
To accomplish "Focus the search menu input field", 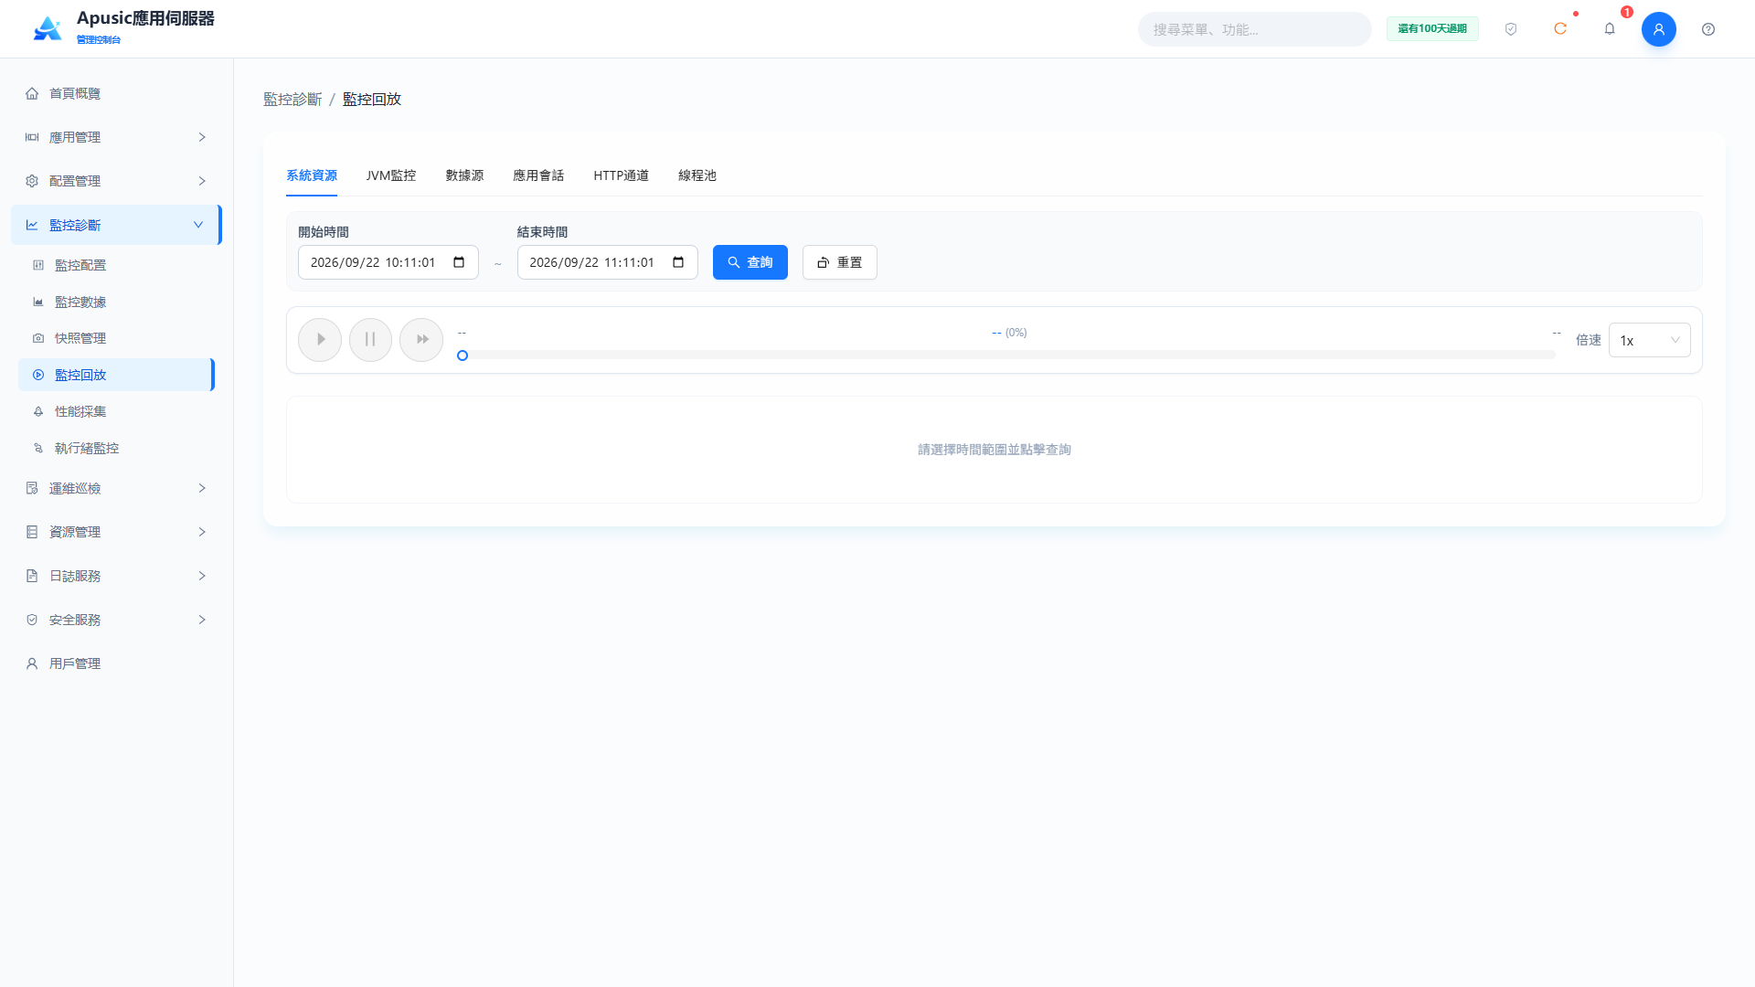I will coord(1255,29).
